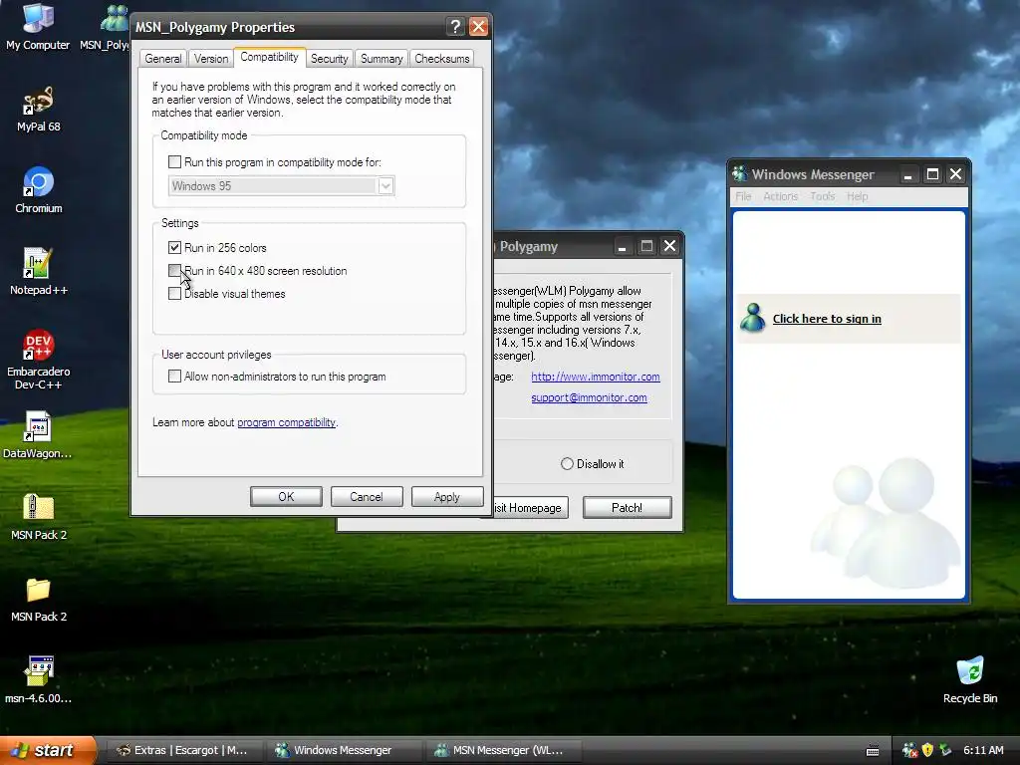Click the Patch! button in Polygamy window
The height and width of the screenshot is (765, 1020).
pos(628,508)
